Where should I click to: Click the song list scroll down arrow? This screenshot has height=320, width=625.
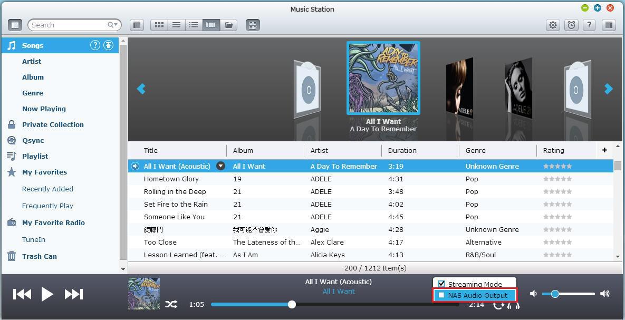click(618, 257)
